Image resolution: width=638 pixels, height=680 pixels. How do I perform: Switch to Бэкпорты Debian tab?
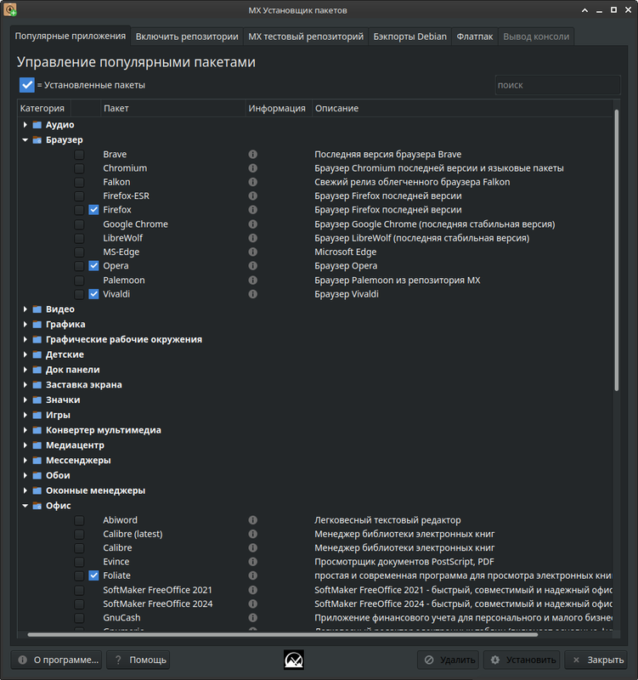coord(409,37)
